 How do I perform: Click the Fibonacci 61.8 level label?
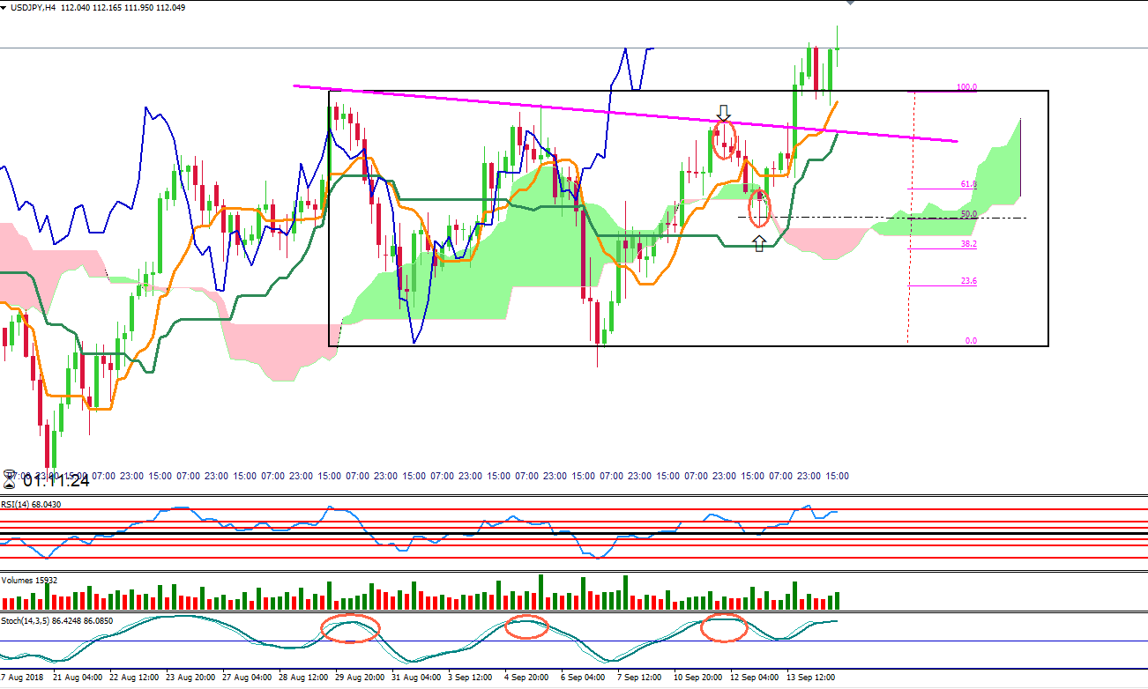pos(968,184)
